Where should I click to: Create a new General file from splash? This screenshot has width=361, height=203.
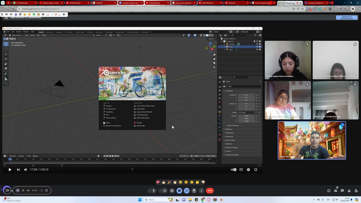click(x=107, y=106)
